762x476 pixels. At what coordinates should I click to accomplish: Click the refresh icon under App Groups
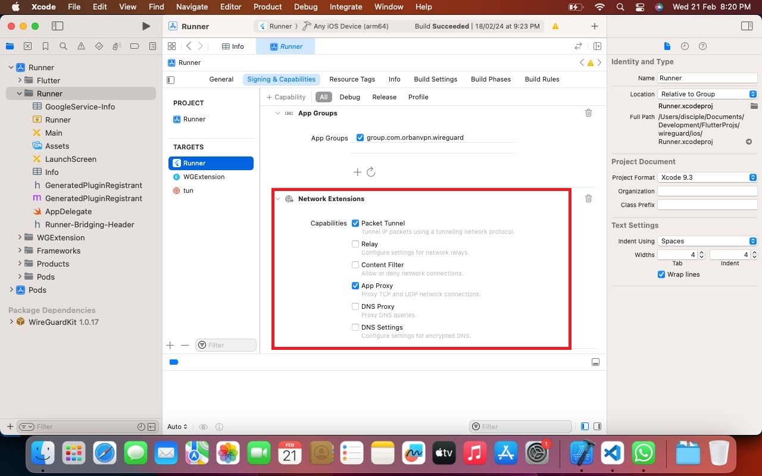(371, 172)
